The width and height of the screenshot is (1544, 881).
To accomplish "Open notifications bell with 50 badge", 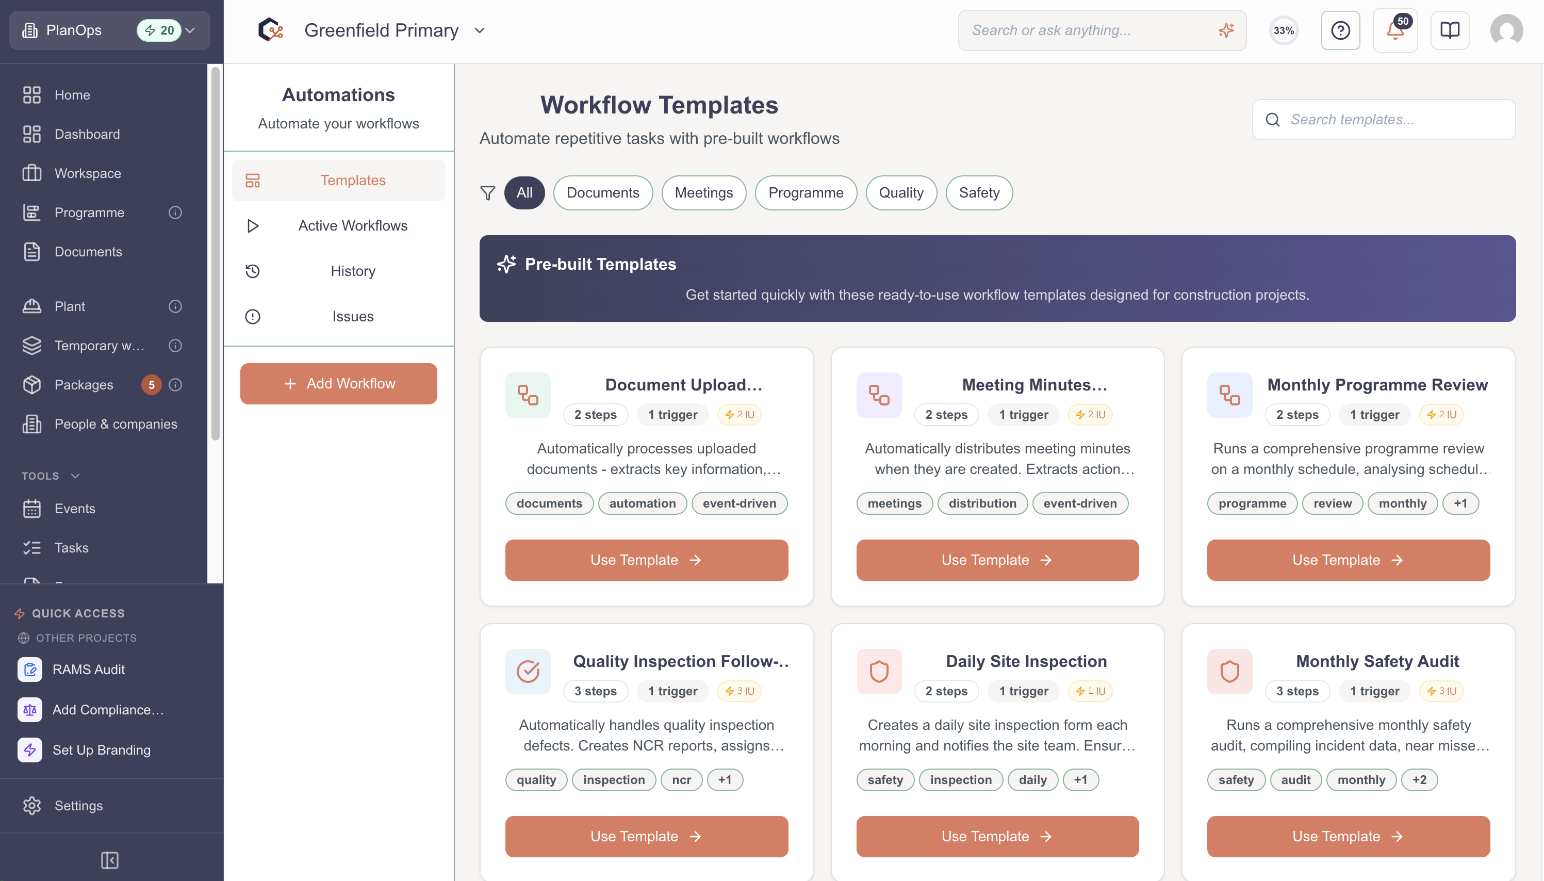I will point(1395,30).
